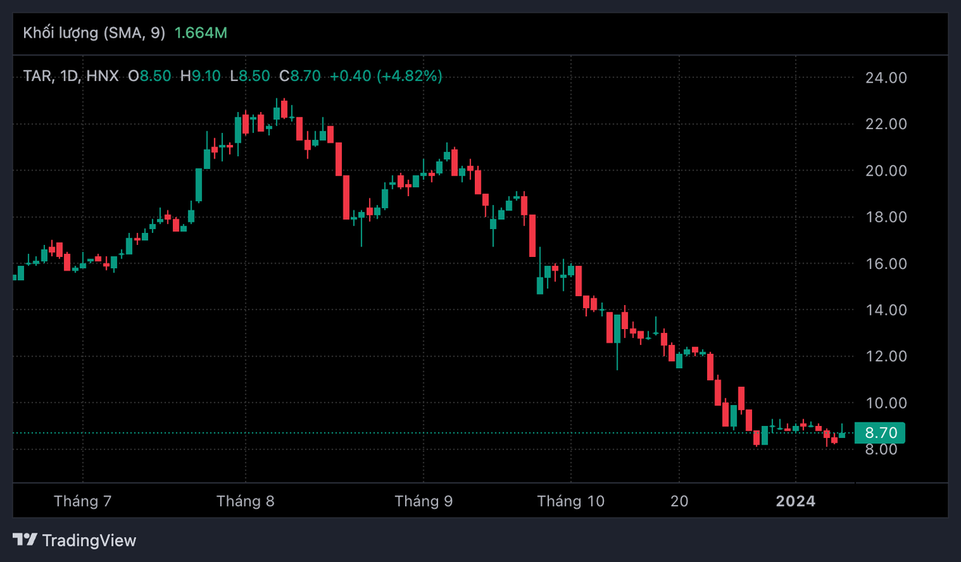
Task: Select the TAR, 1D, HNX symbol title
Action: (71, 76)
